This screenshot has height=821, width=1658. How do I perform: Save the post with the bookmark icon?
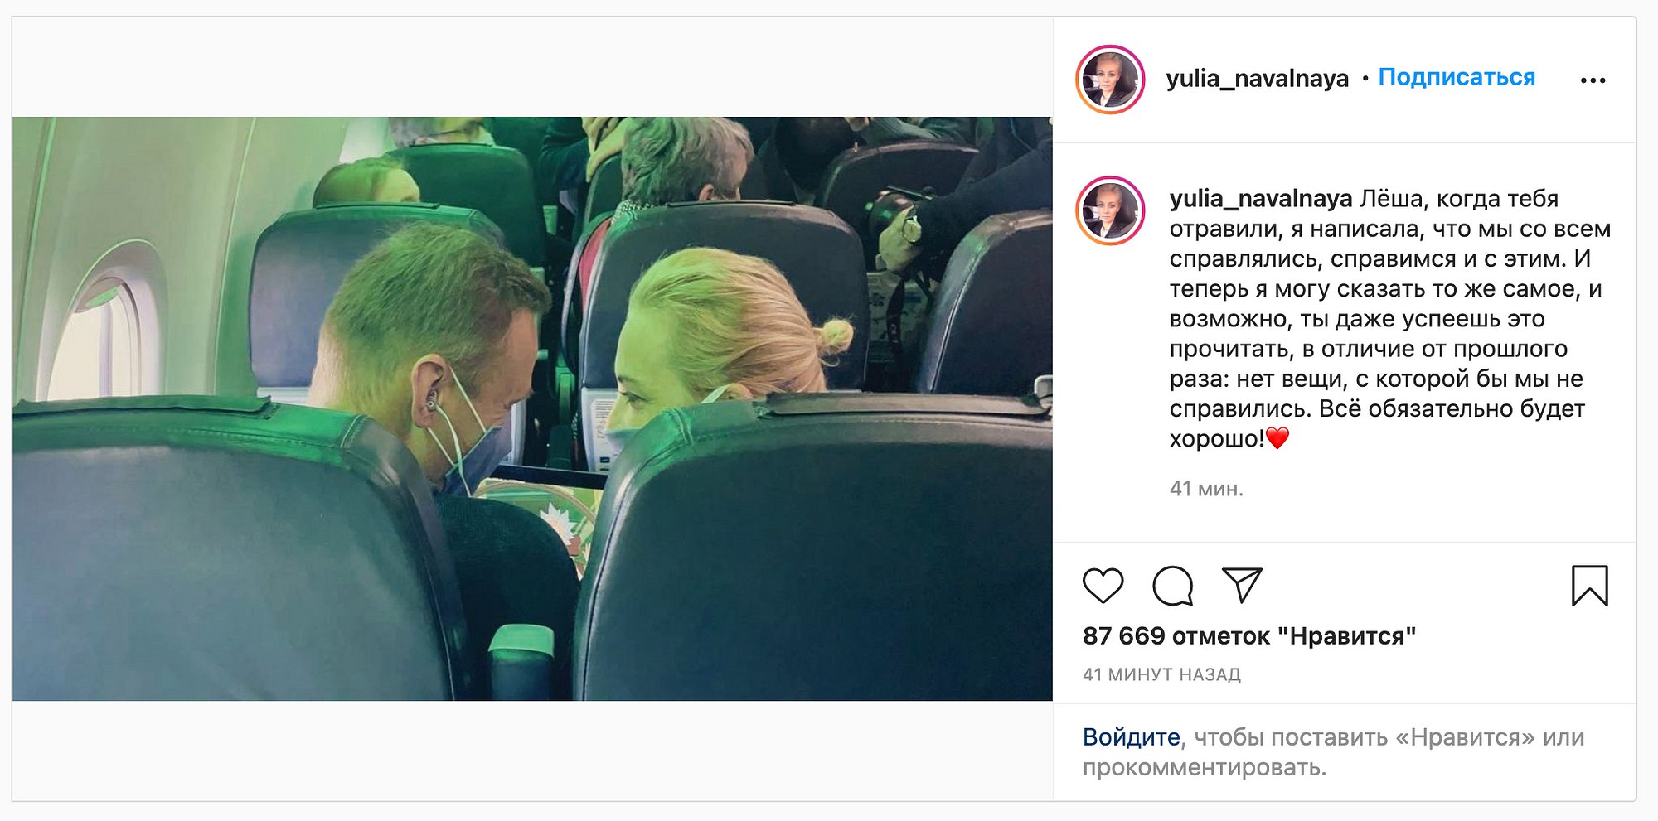click(1589, 586)
